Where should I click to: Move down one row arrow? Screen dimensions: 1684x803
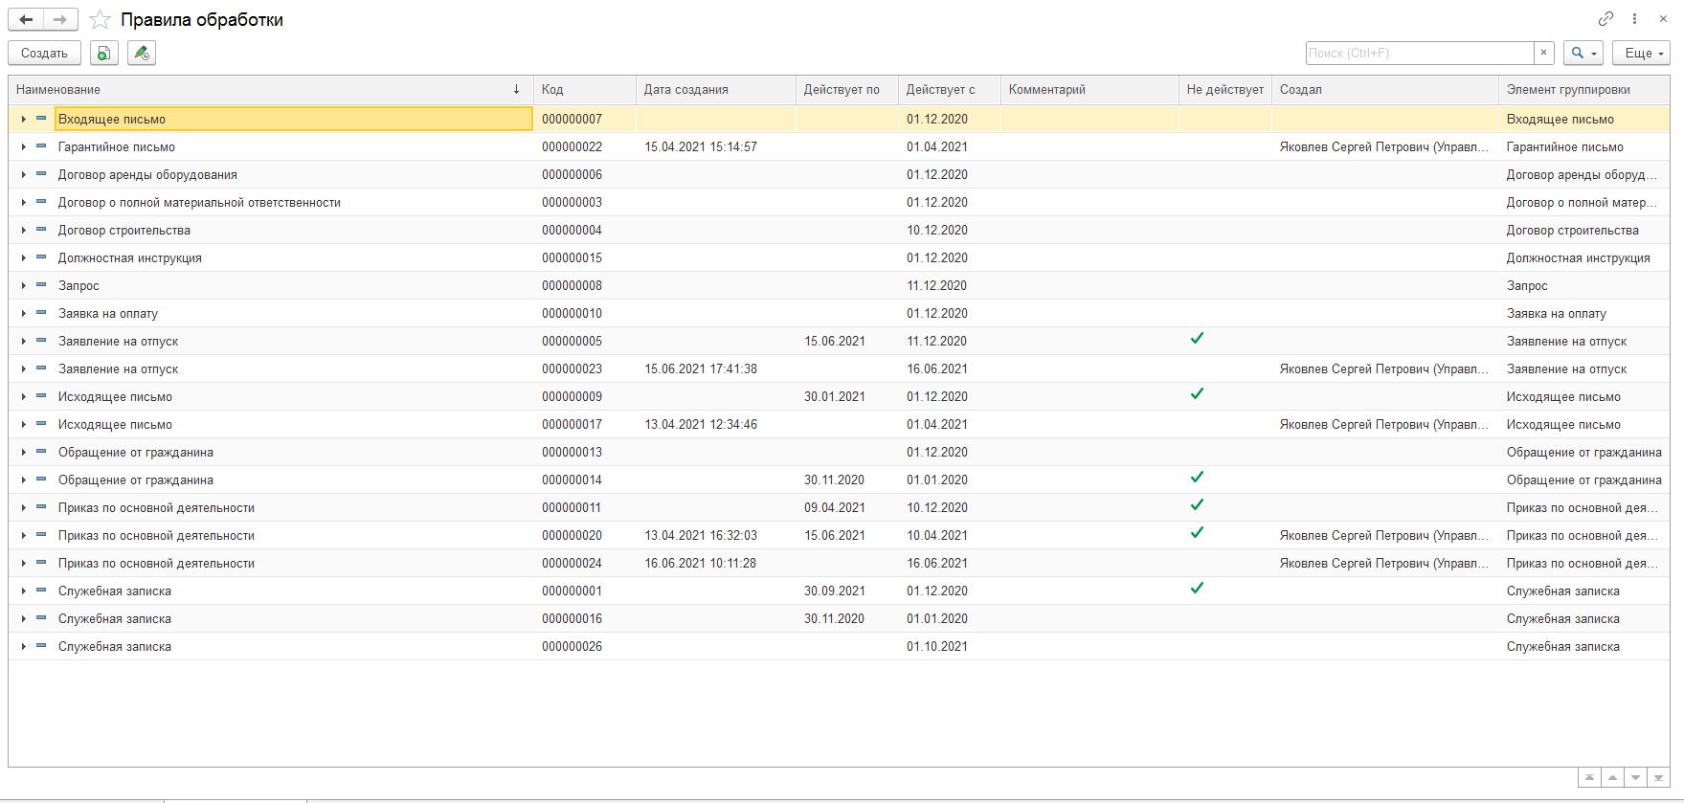[1635, 777]
